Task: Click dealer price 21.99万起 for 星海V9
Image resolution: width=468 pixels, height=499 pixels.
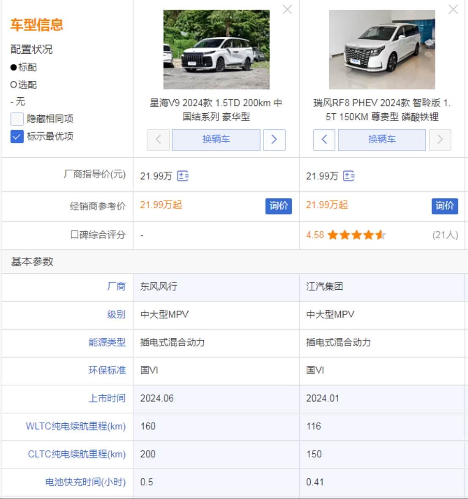Action: point(161,205)
